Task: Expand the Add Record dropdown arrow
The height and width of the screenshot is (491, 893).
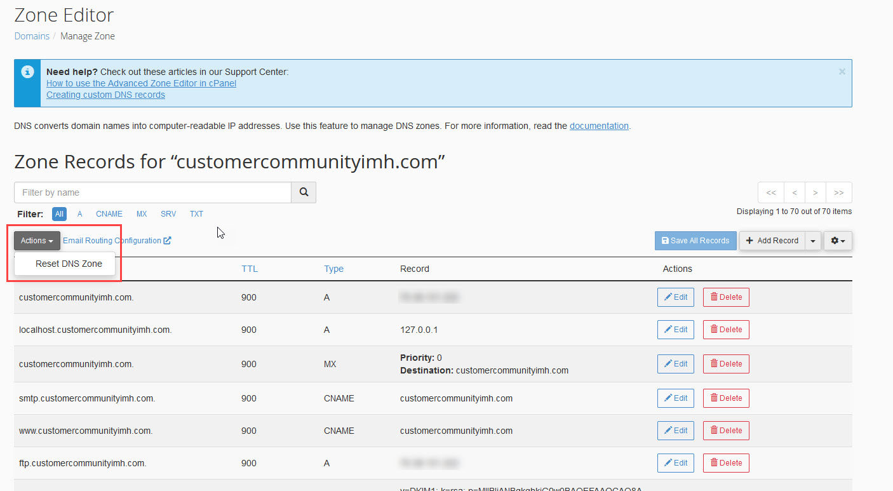Action: pyautogui.click(x=813, y=241)
